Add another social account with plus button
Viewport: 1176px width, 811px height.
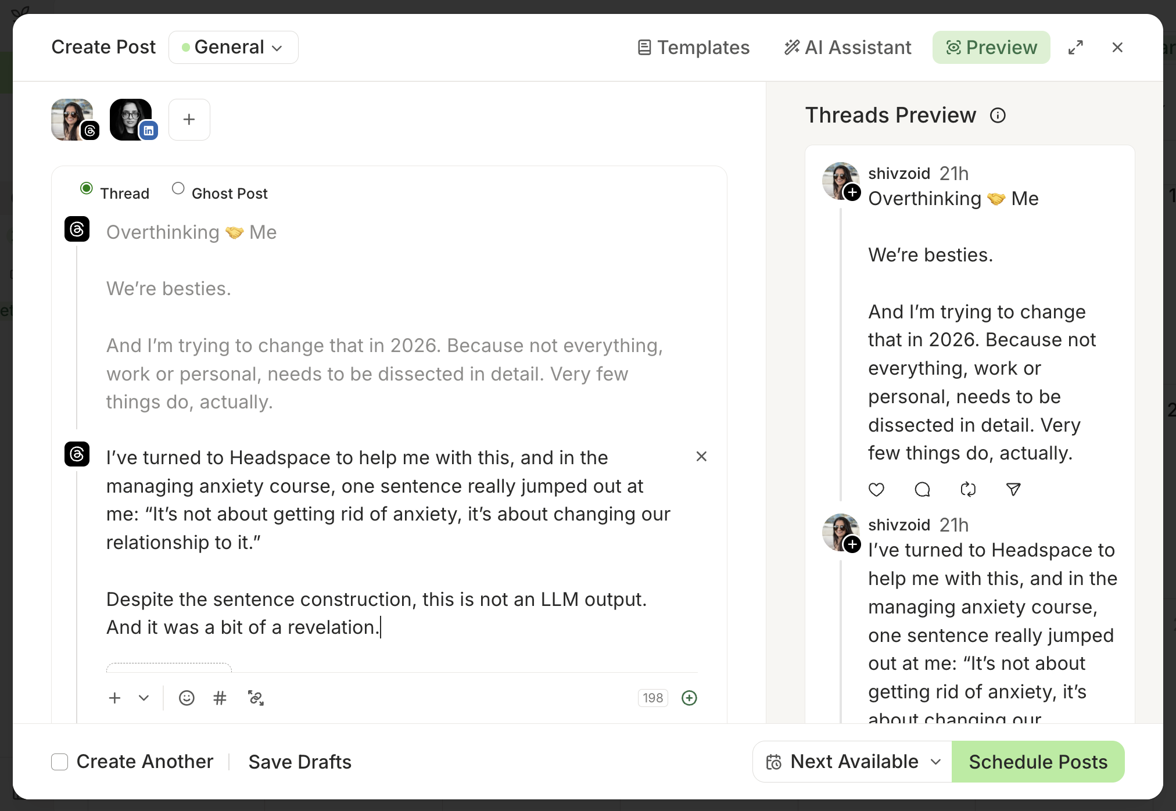189,120
